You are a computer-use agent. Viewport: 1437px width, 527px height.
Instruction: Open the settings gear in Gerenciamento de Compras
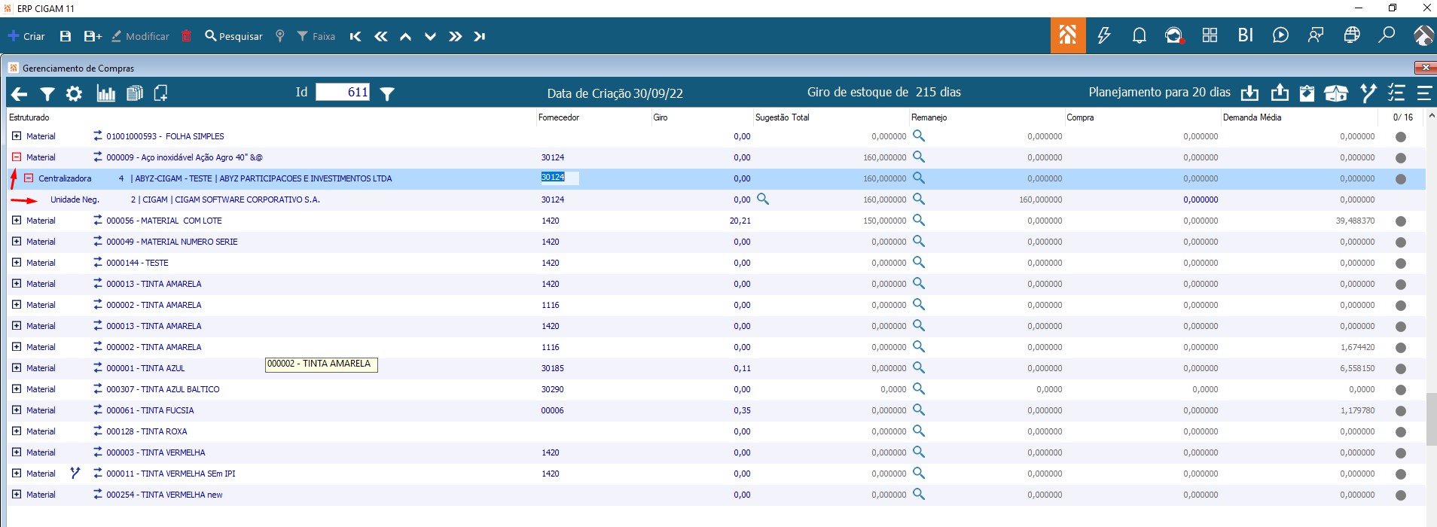pos(74,93)
